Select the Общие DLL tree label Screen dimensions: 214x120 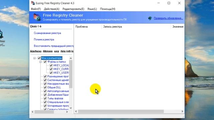coord(54,87)
